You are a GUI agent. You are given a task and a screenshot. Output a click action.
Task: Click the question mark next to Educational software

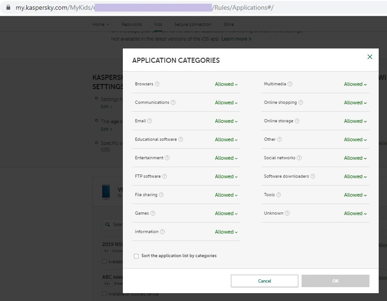pyautogui.click(x=181, y=139)
